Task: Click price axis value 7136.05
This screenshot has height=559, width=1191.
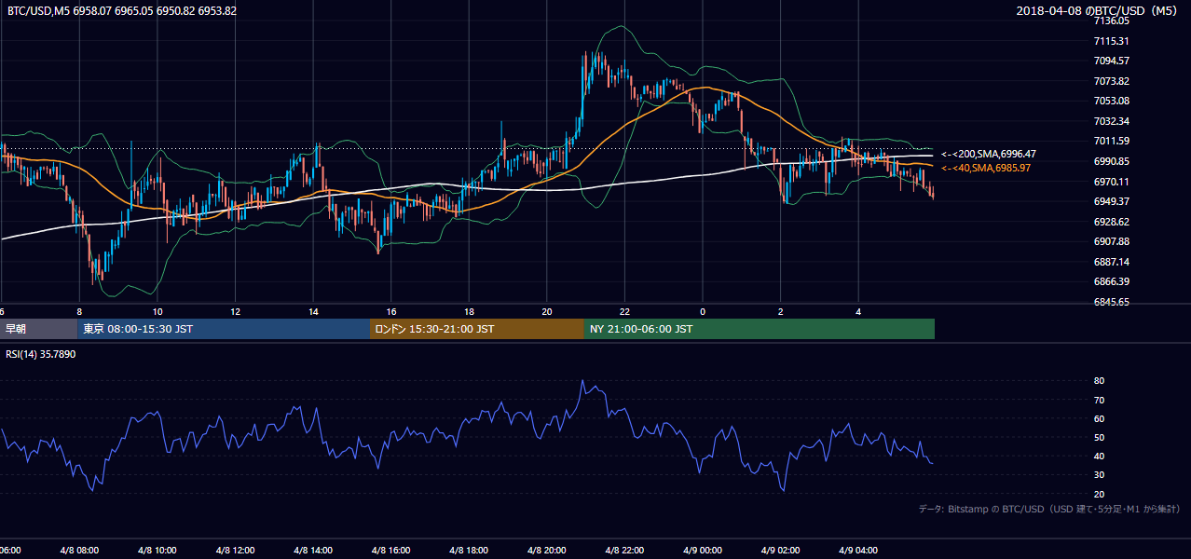Action: click(x=1112, y=20)
